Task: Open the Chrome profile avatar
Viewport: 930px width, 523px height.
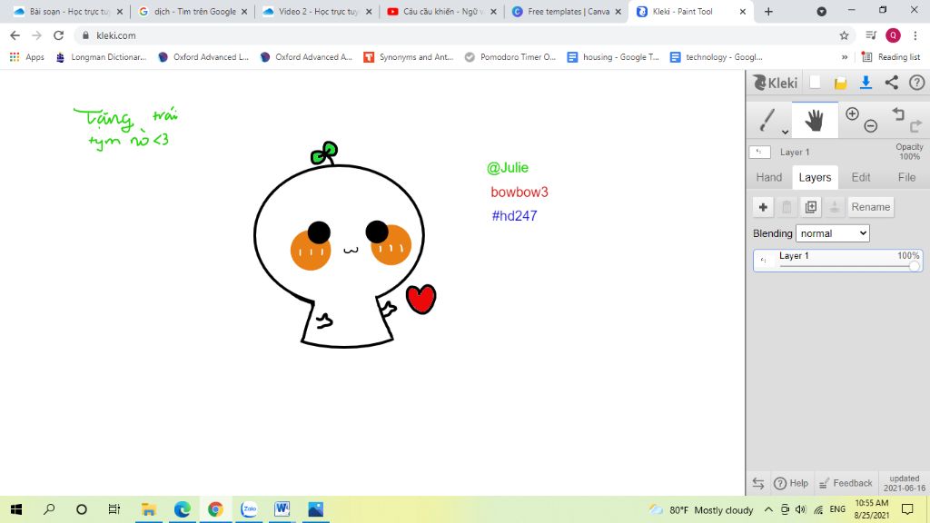Action: (x=894, y=35)
